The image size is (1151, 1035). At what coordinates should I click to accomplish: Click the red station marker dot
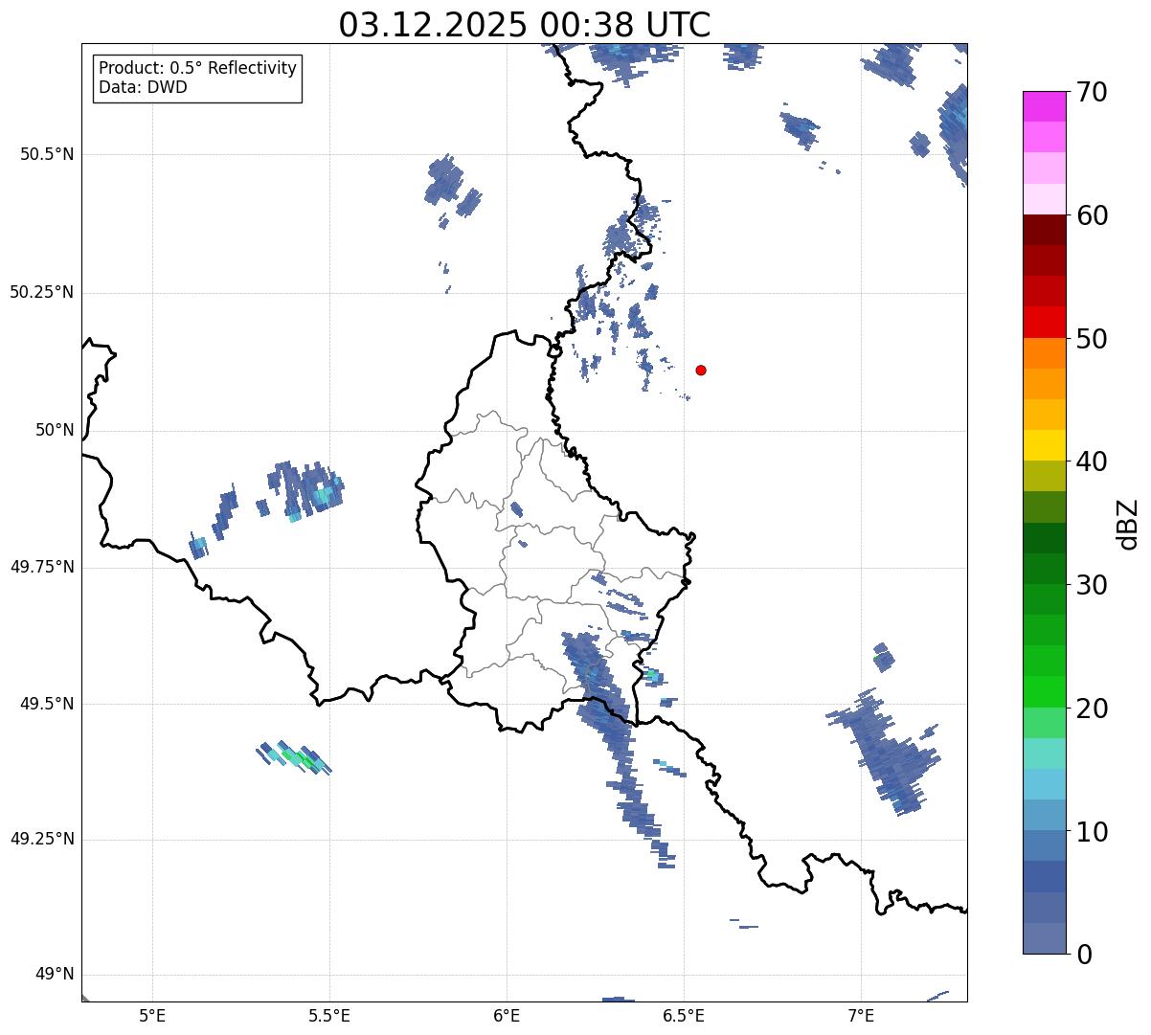point(701,371)
